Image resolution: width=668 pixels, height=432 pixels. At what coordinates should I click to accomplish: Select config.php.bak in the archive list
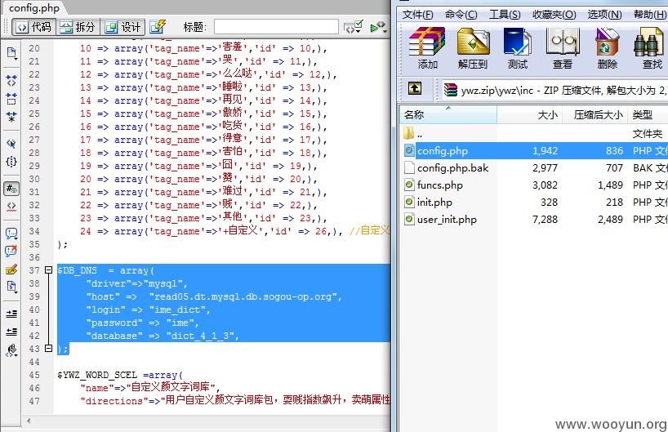[535, 168]
